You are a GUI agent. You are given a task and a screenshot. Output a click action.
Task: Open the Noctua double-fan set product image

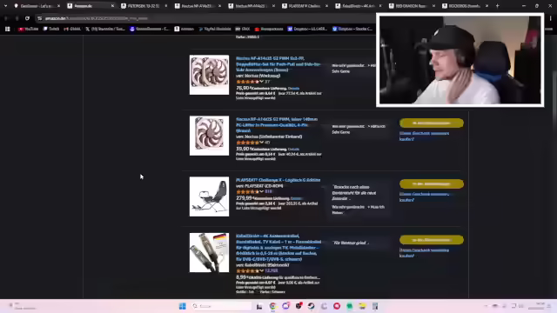pyautogui.click(x=209, y=75)
